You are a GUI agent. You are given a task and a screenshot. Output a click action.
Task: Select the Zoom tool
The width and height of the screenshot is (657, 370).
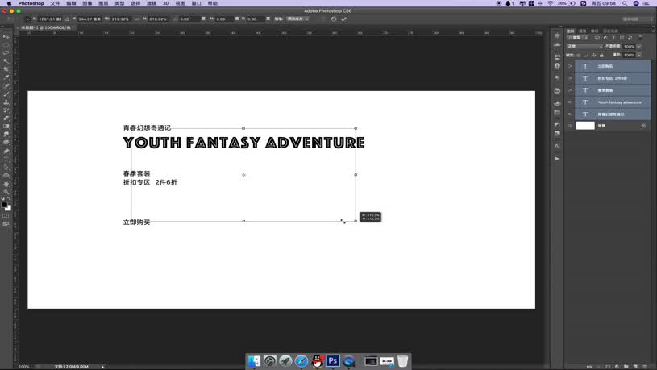(6, 192)
